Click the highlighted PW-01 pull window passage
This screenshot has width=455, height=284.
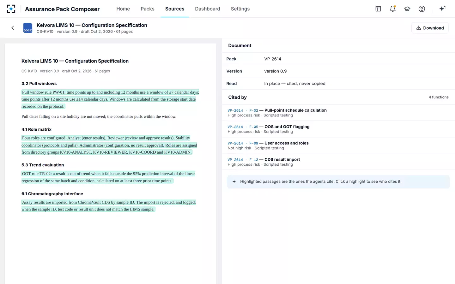pyautogui.click(x=110, y=99)
